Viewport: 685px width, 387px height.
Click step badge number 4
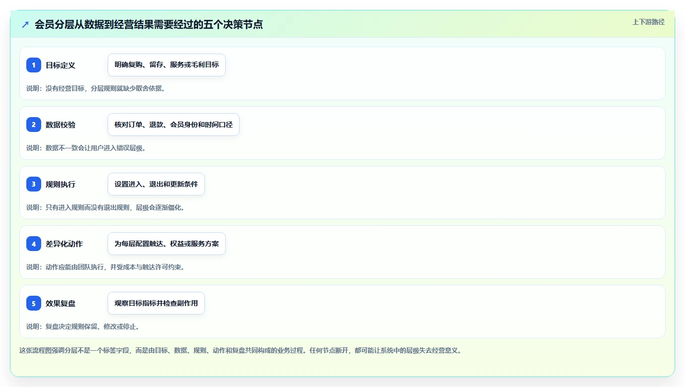34,244
